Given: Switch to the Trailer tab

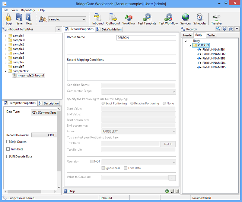Looking at the screenshot, I should (211, 35).
